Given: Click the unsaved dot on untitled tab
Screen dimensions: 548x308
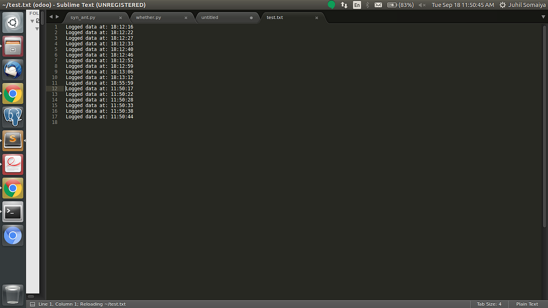Looking at the screenshot, I should pyautogui.click(x=251, y=18).
